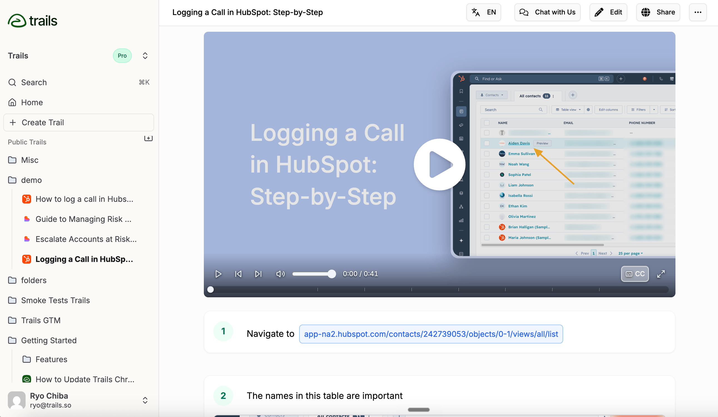Click Pro plan badge
The width and height of the screenshot is (718, 417).
122,56
